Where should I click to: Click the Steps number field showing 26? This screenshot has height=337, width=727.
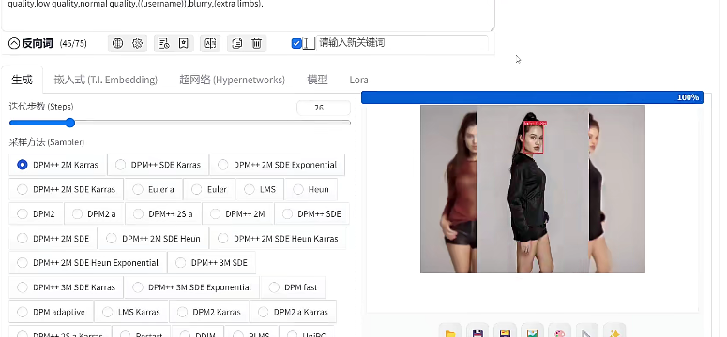[x=323, y=108]
